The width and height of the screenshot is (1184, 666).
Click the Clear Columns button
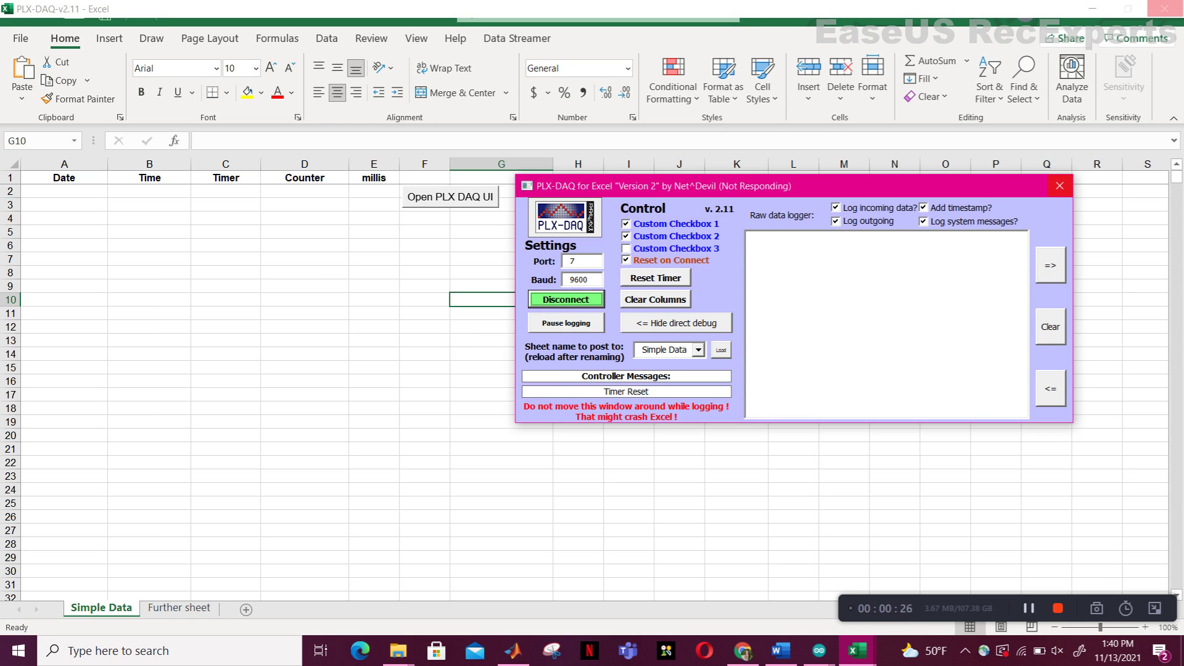(x=655, y=300)
